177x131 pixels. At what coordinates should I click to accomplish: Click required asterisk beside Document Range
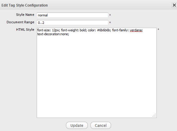click(x=110, y=22)
